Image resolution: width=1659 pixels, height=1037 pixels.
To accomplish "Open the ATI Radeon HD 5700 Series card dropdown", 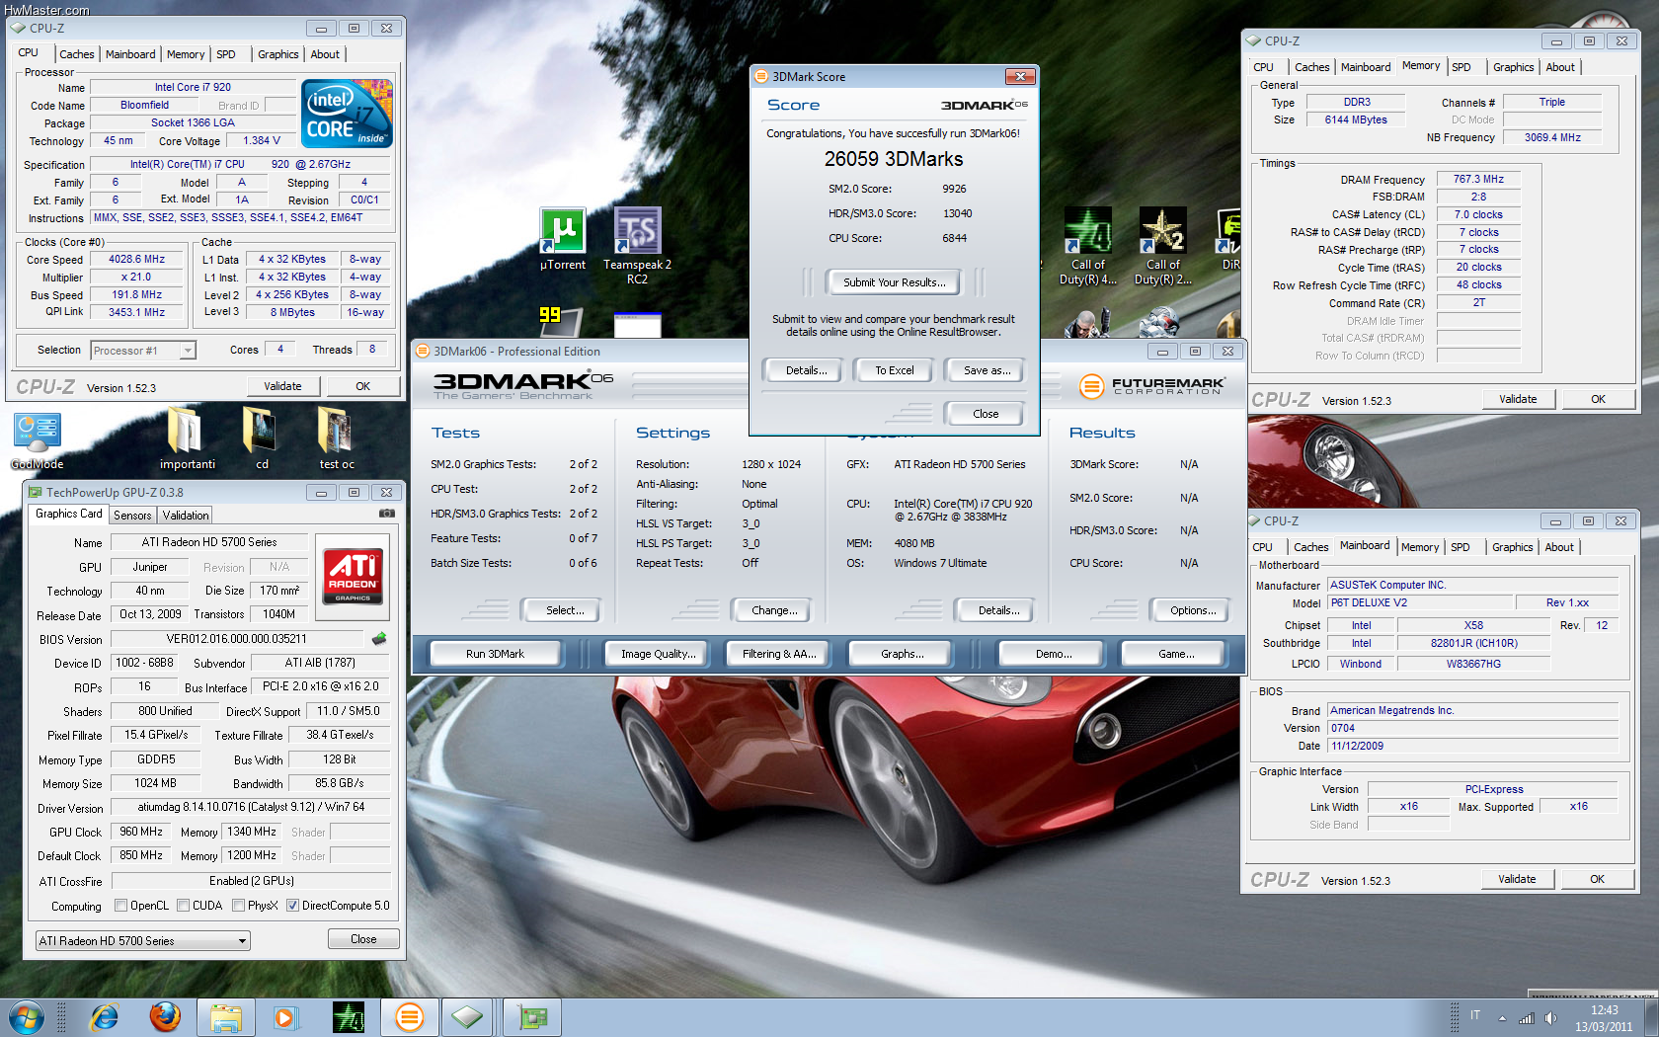I will [x=142, y=941].
